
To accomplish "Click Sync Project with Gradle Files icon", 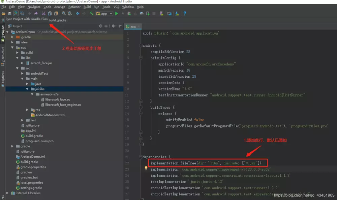I will (x=16, y=13).
